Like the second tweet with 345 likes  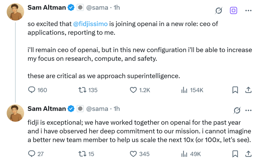(x=133, y=154)
